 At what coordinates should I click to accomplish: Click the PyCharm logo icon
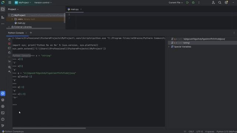(3, 3)
